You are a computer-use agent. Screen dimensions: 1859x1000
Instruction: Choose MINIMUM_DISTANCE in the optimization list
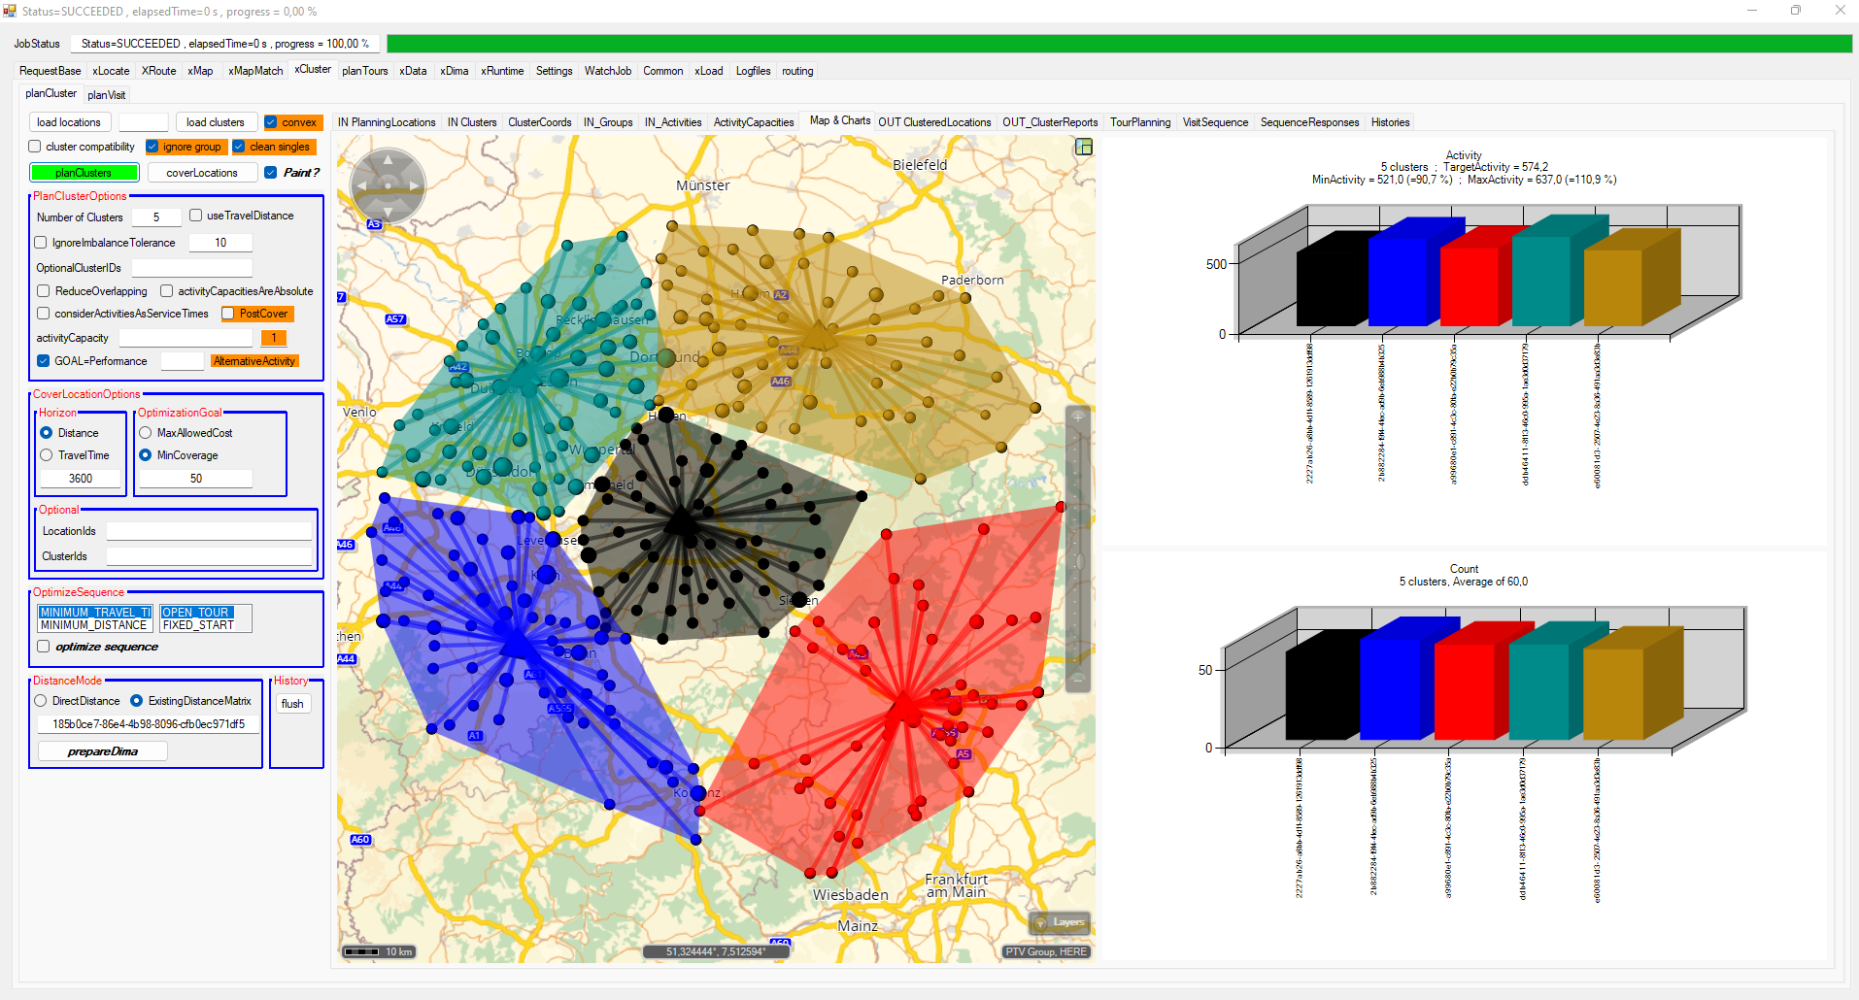point(93,625)
